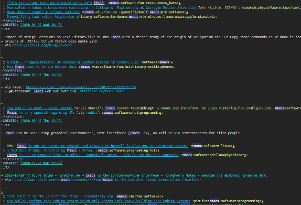The image size is (301, 205).
Task: Open 'The end of an era? - Manuel Uberti' link
Action: [40, 108]
